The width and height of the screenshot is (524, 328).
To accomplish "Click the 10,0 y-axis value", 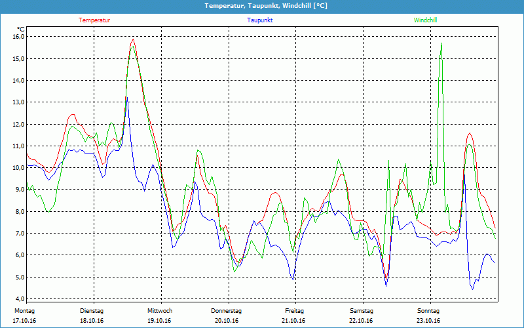I will coord(19,168).
